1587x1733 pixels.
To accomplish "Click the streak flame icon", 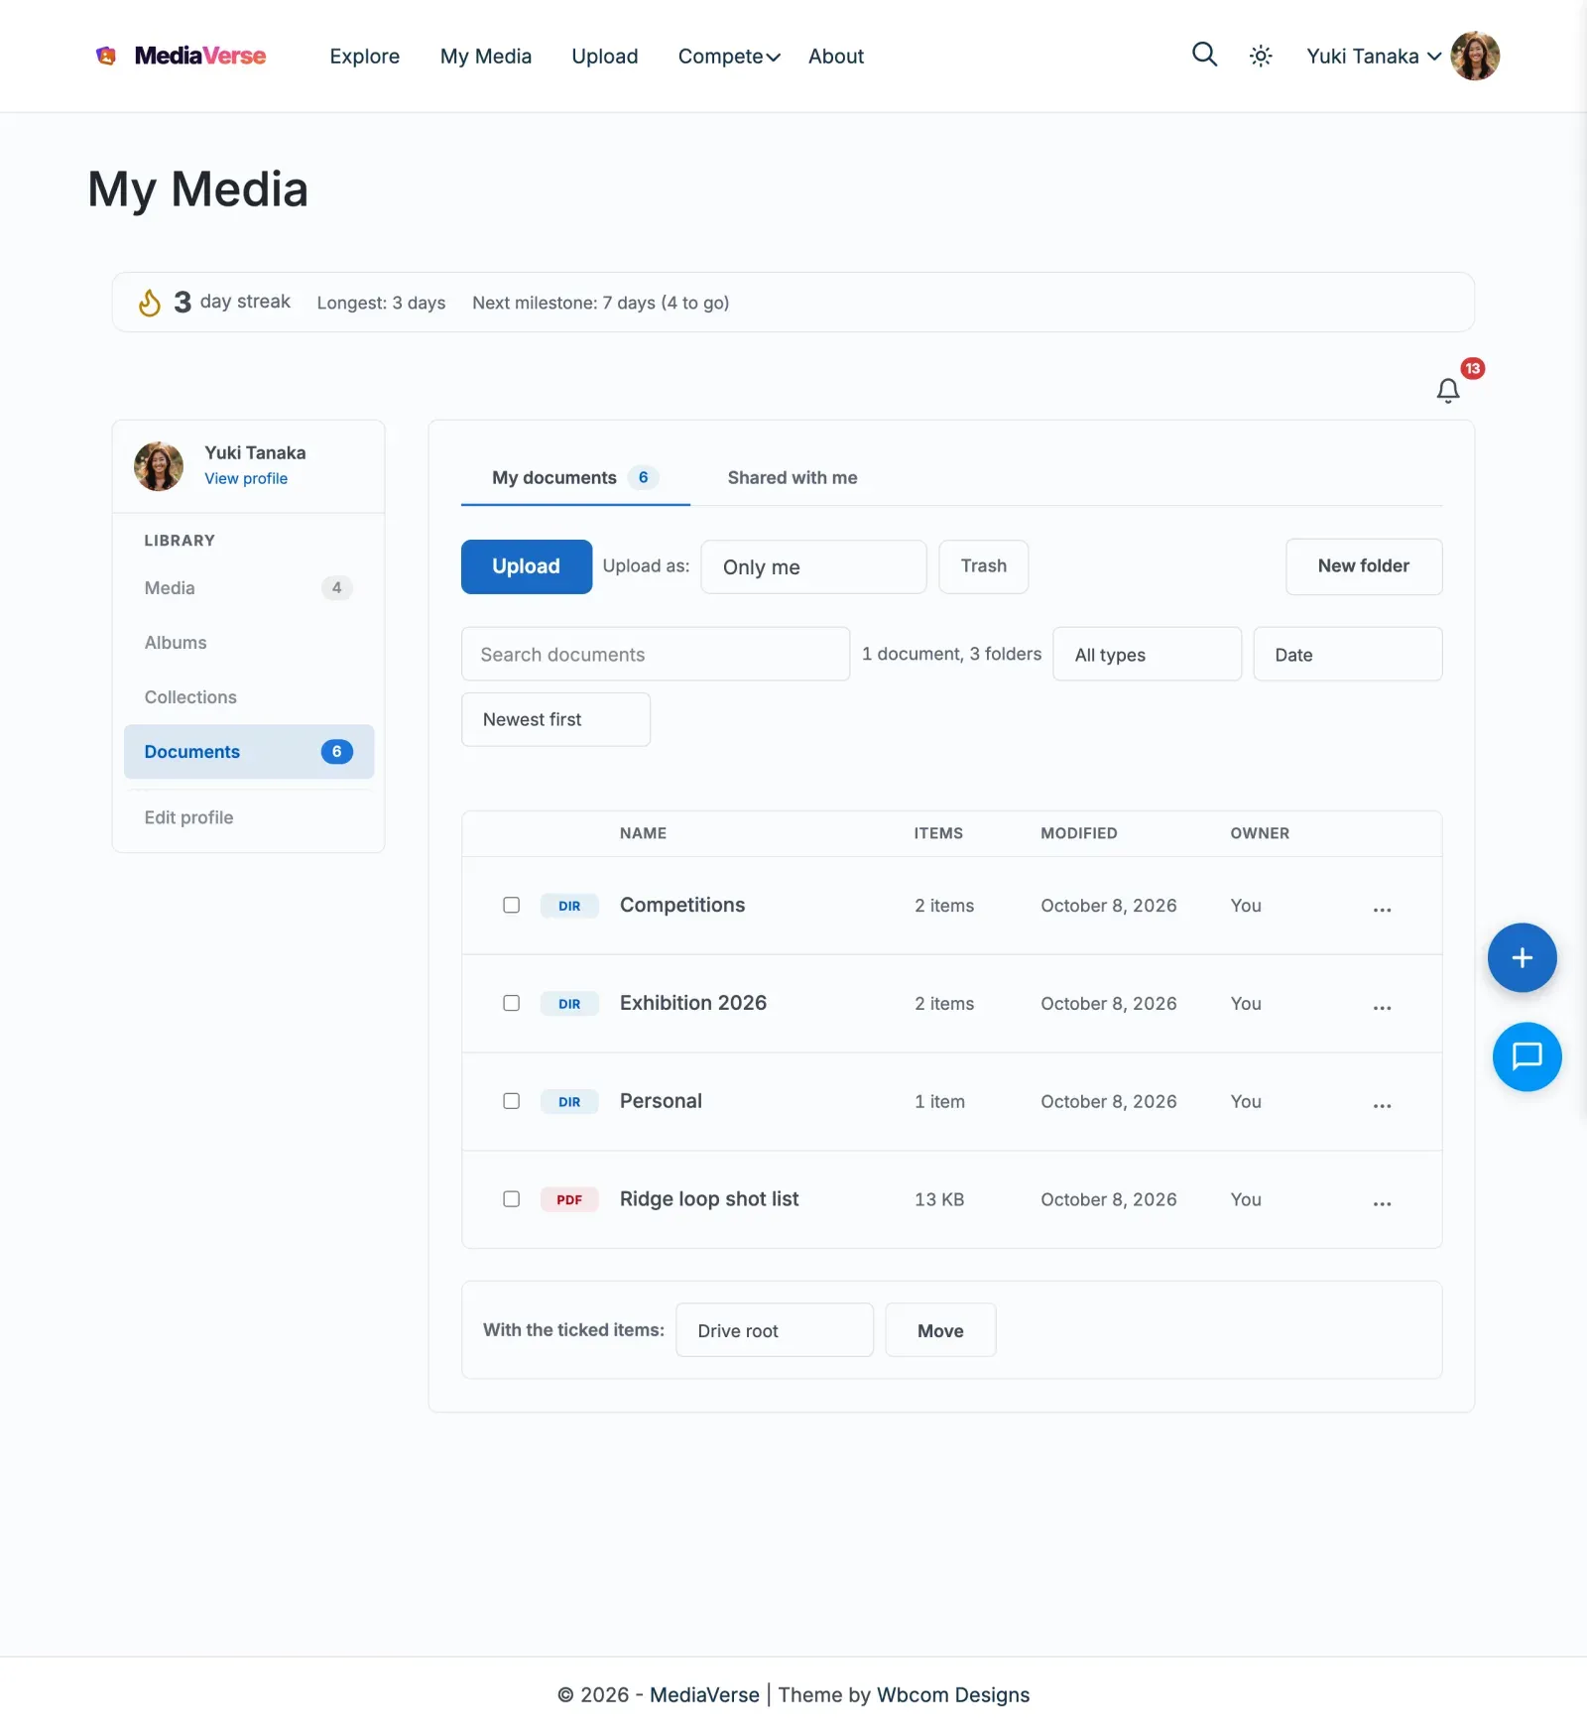I will coord(150,303).
